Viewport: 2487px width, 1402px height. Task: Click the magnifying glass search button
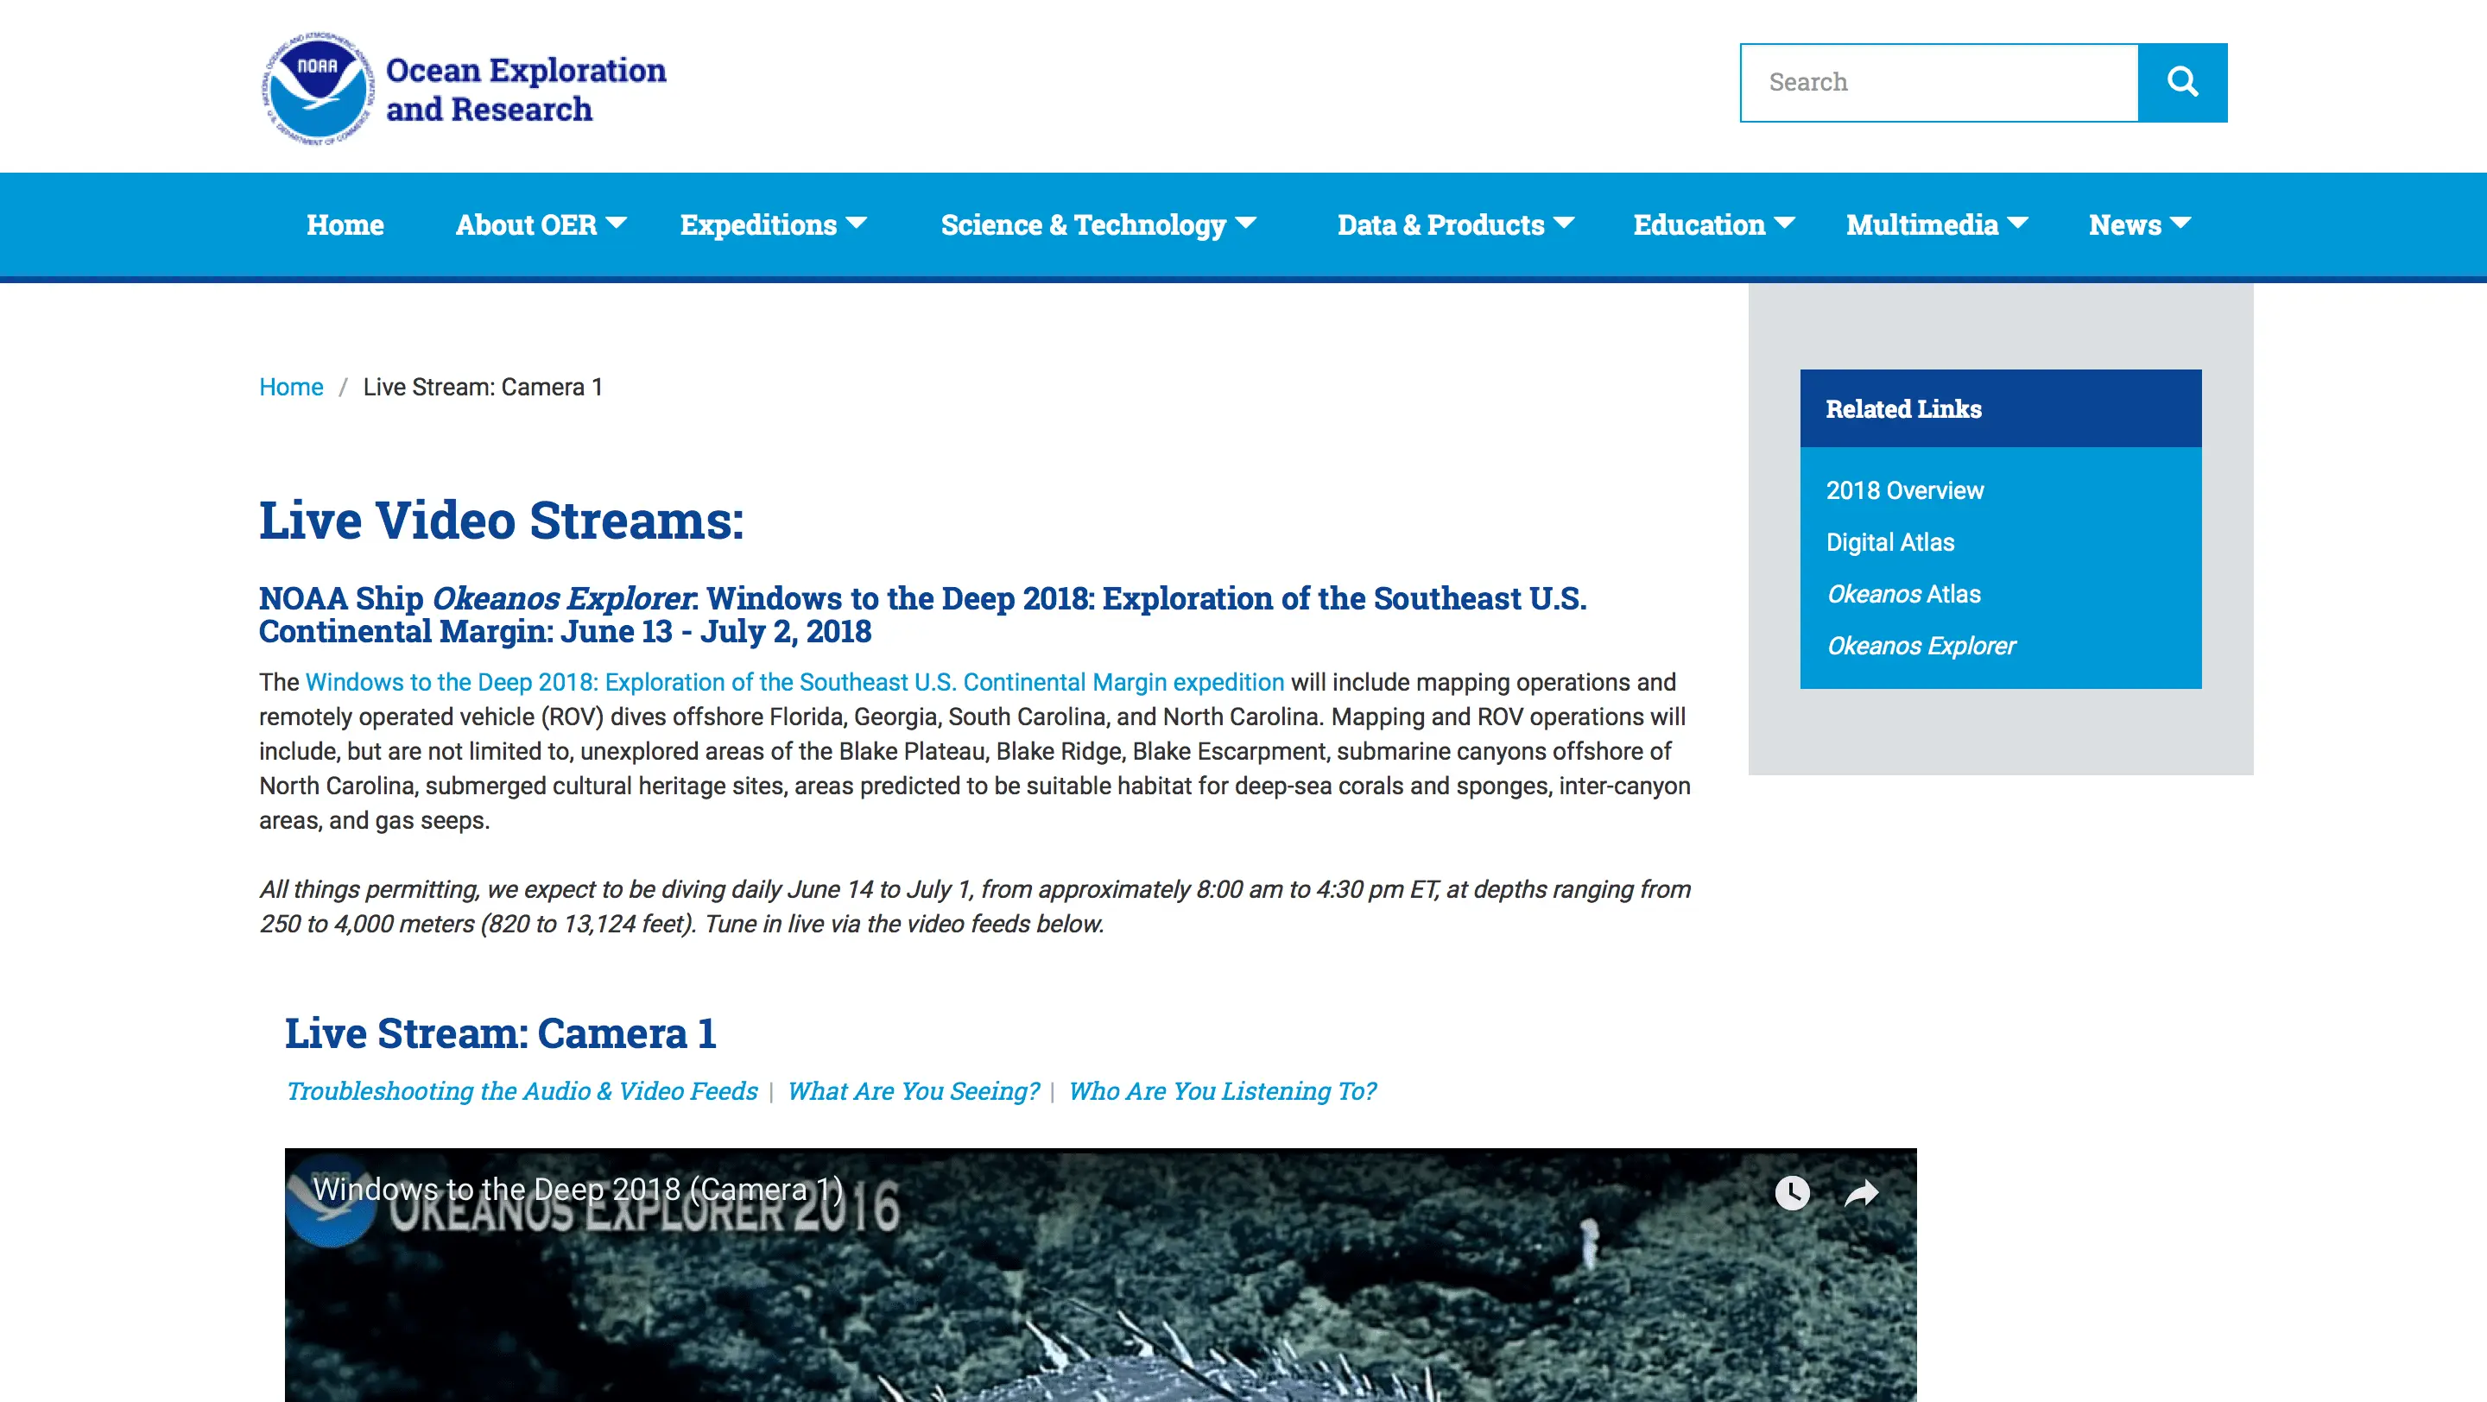point(2182,82)
